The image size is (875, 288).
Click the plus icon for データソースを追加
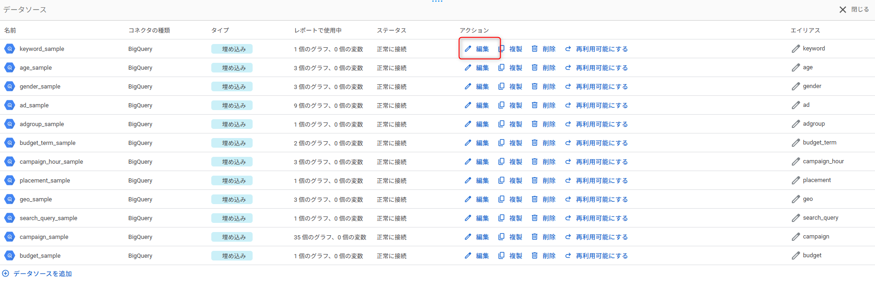pyautogui.click(x=6, y=273)
